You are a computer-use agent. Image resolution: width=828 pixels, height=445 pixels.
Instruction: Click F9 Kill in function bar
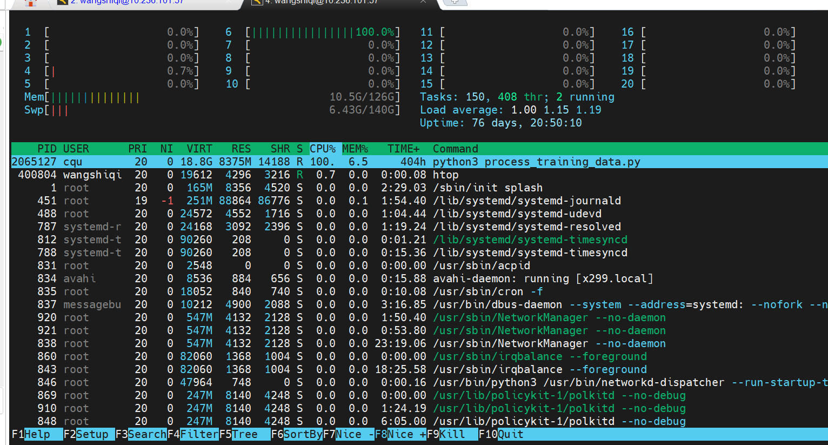click(x=452, y=434)
